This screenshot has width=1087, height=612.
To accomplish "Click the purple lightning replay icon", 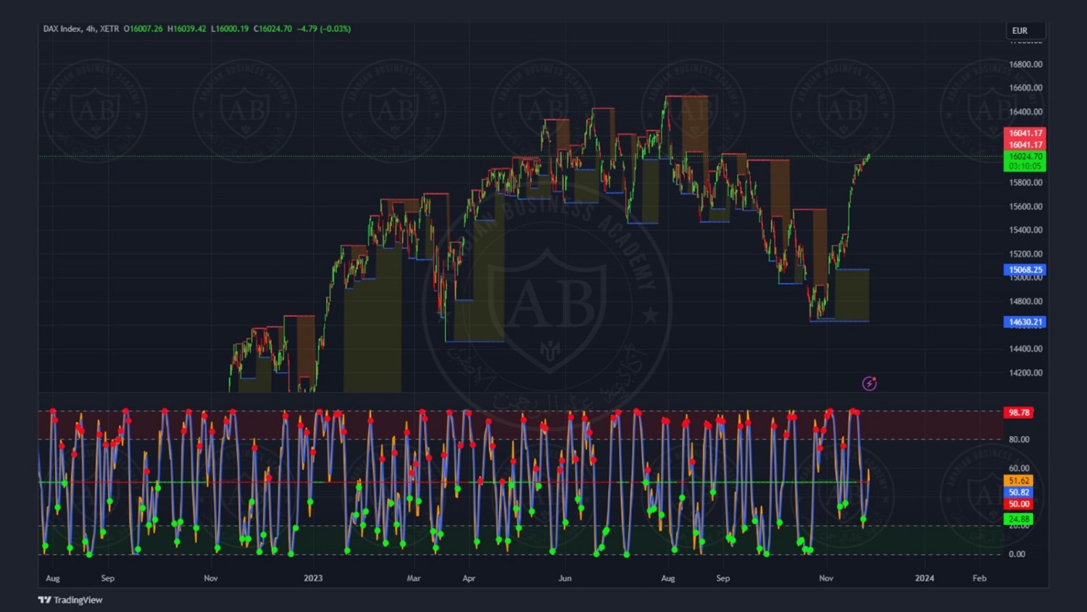I will pyautogui.click(x=869, y=384).
